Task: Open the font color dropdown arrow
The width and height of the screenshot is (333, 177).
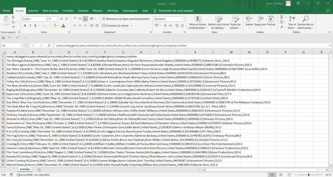Action: click(x=67, y=25)
